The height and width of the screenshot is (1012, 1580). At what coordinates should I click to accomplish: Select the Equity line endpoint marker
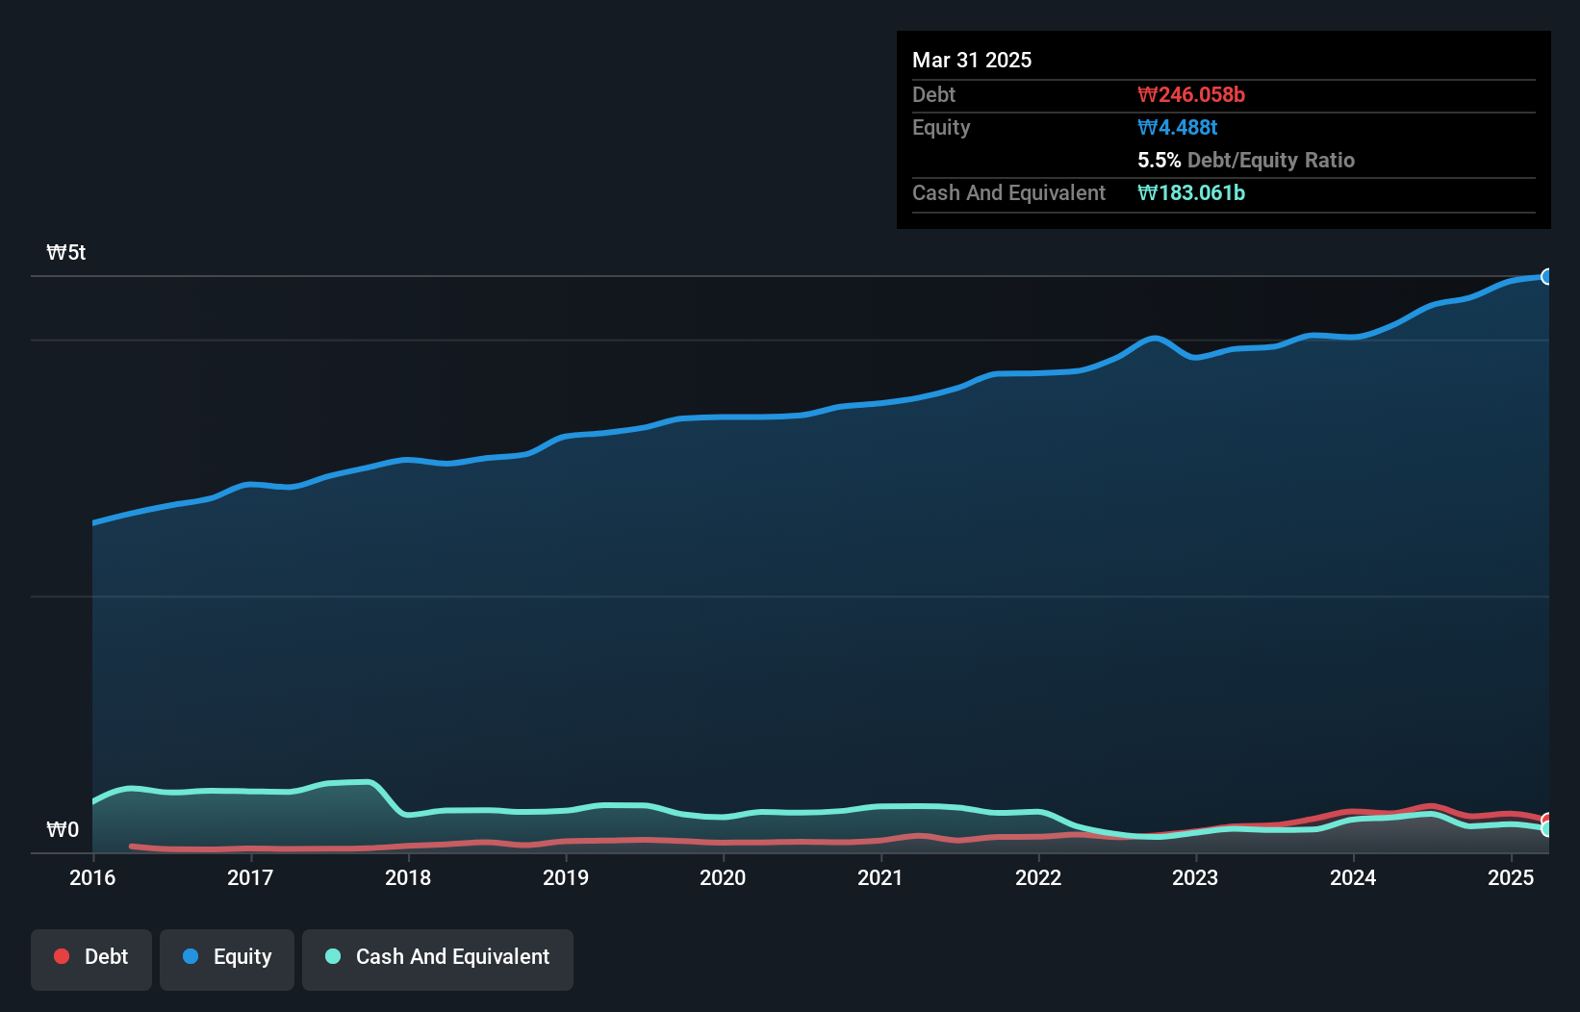pyautogui.click(x=1547, y=277)
